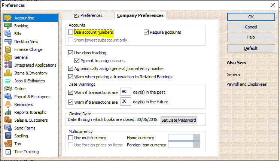Choose the Finance Charge icon
The width and height of the screenshot is (280, 161).
(x=8, y=49)
